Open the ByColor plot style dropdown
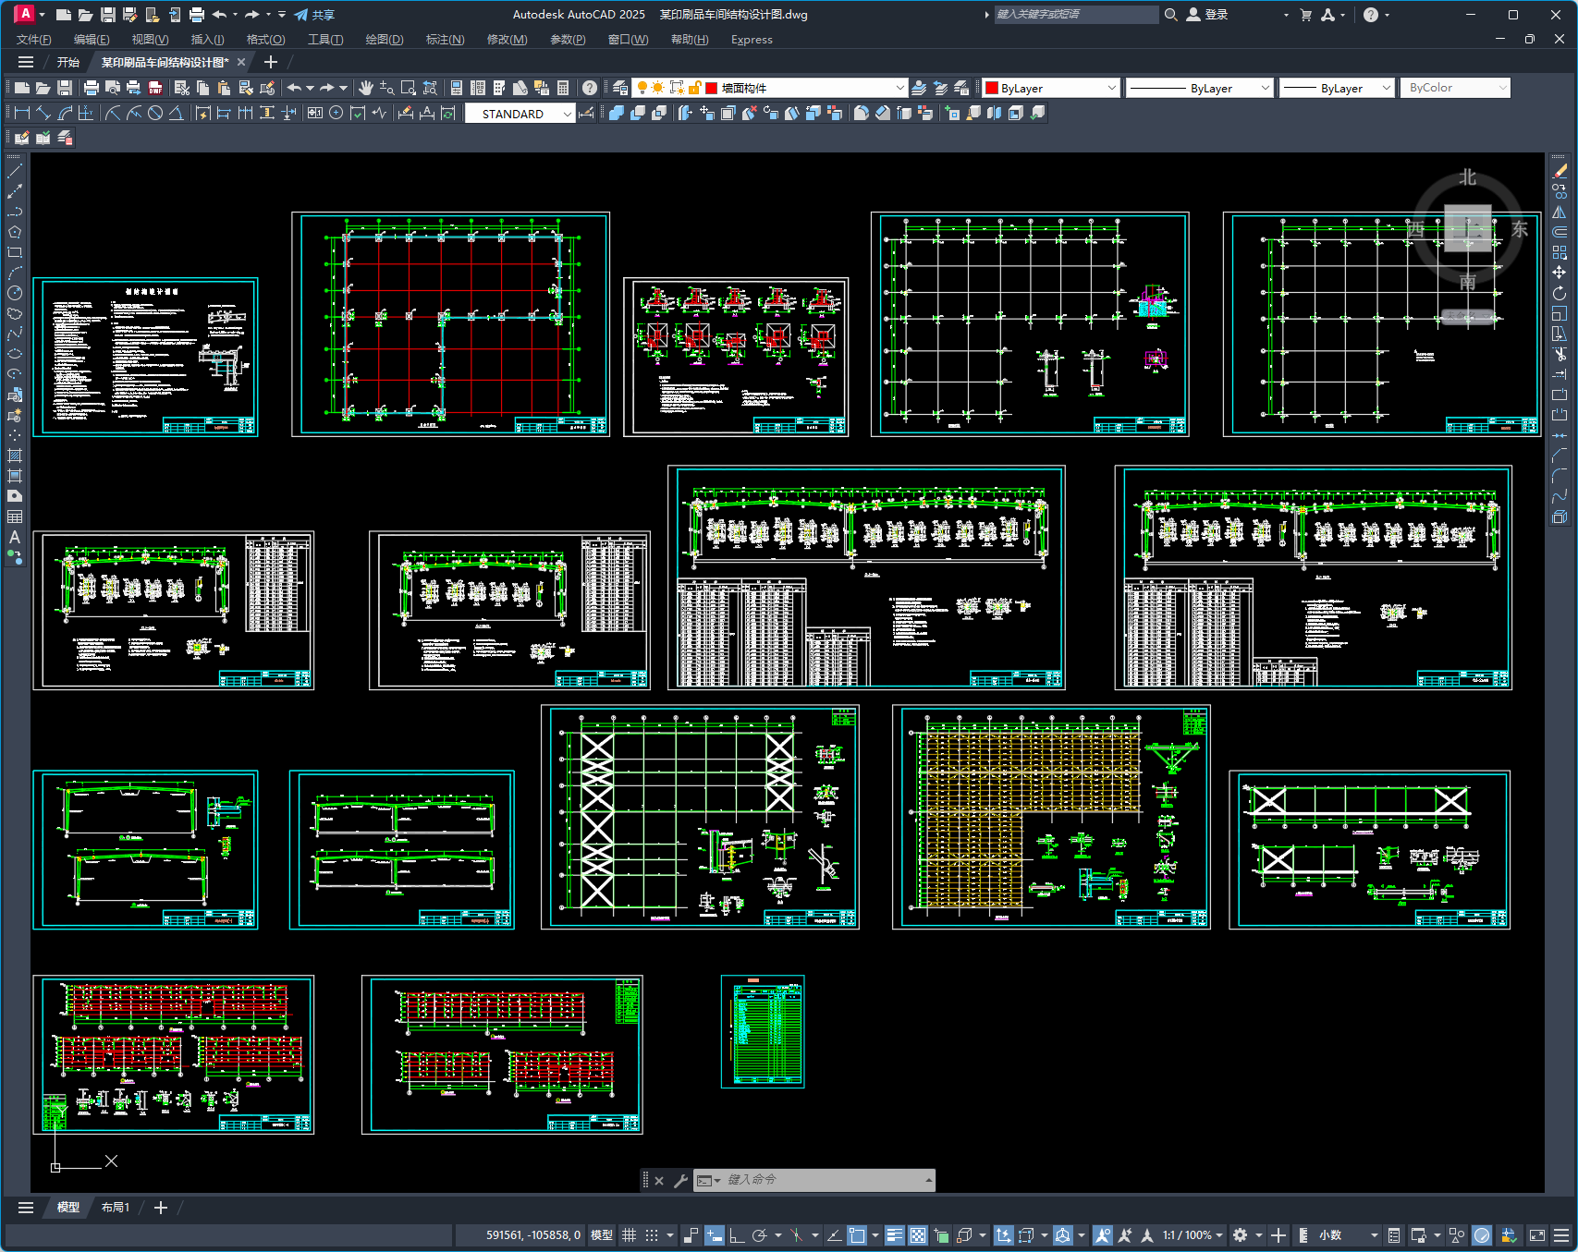 pyautogui.click(x=1454, y=88)
